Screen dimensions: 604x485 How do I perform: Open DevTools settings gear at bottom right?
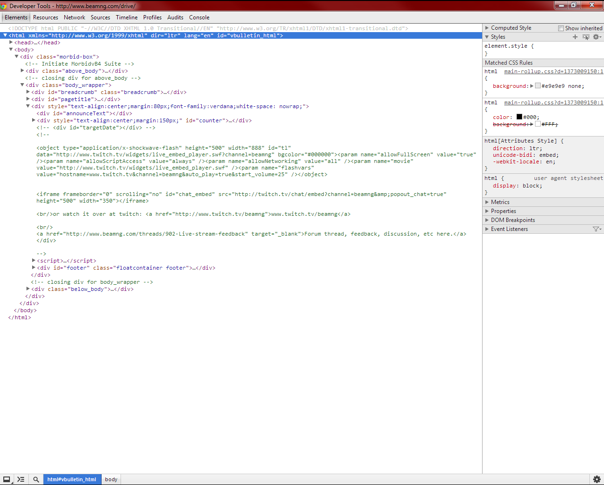(x=597, y=479)
